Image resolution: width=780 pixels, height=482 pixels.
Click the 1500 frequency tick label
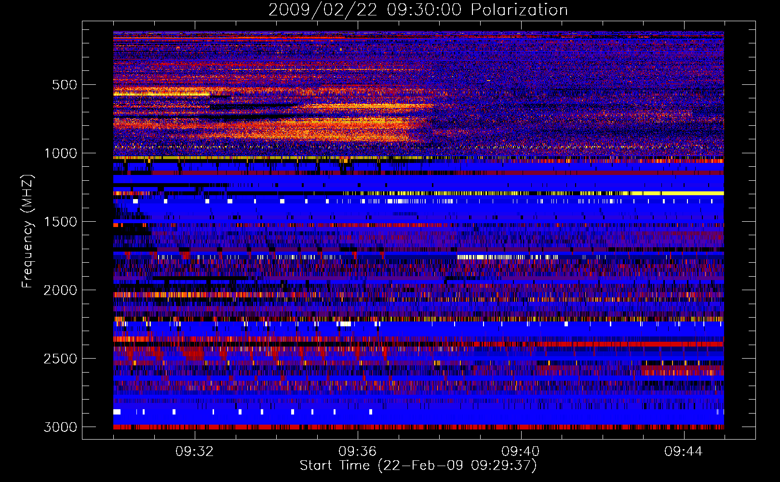60,222
